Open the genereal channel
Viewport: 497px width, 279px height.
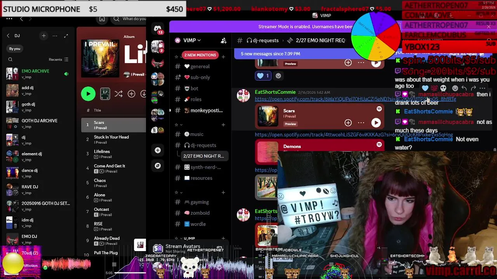(x=200, y=67)
